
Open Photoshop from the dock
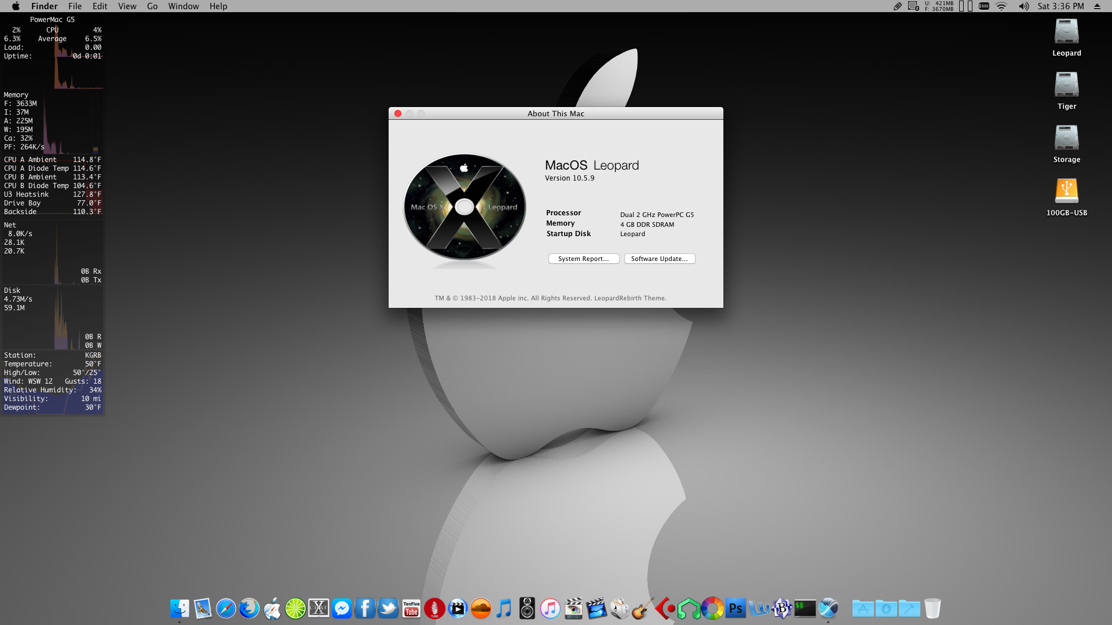click(736, 608)
